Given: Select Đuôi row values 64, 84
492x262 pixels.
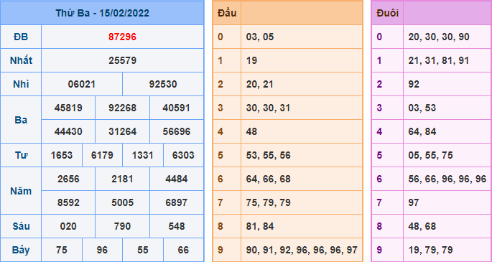Looking at the screenshot, I should point(422,131).
